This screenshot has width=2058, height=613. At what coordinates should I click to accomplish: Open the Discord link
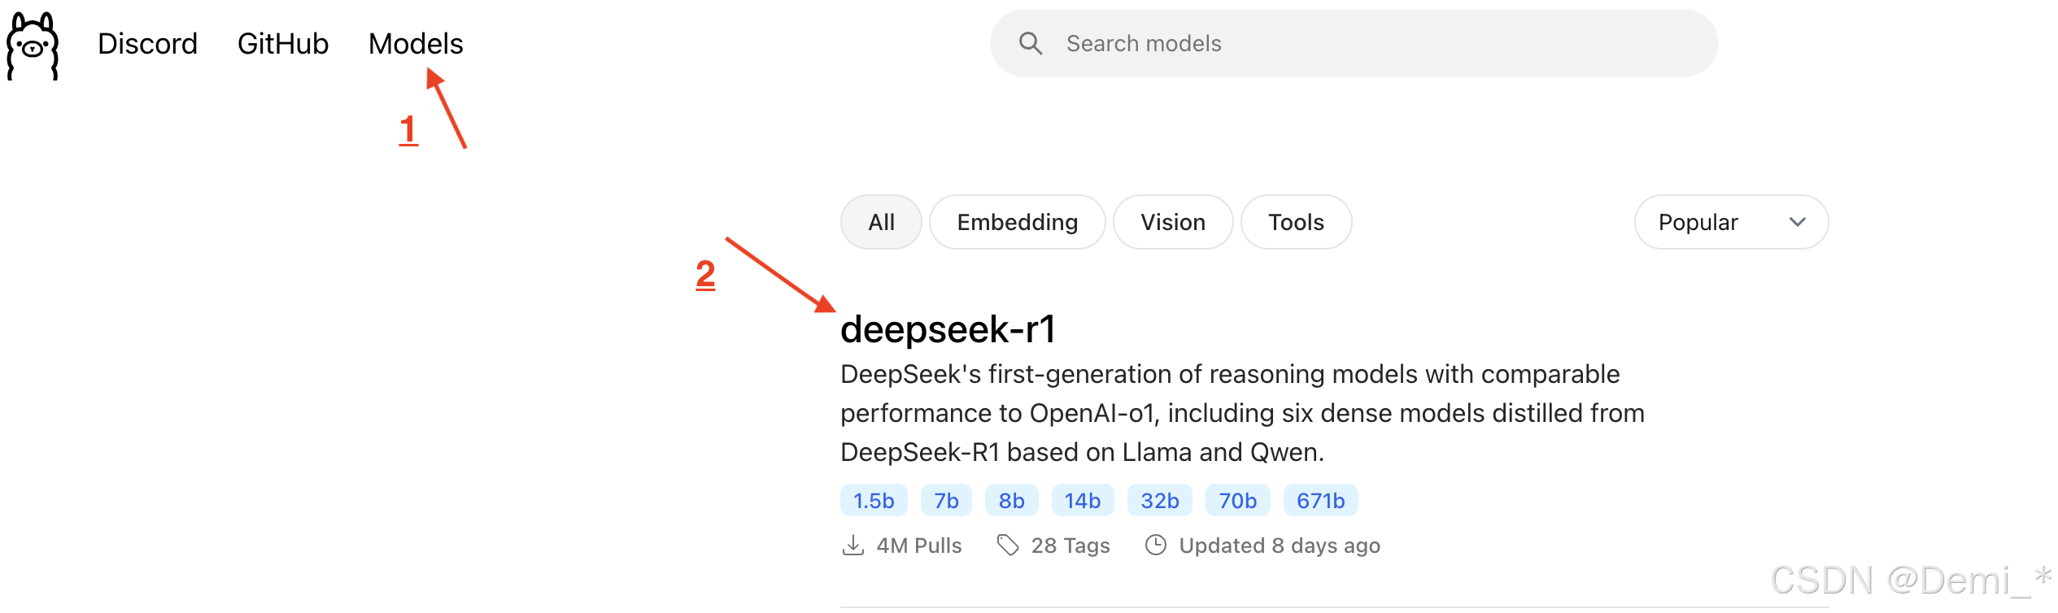pos(147,44)
